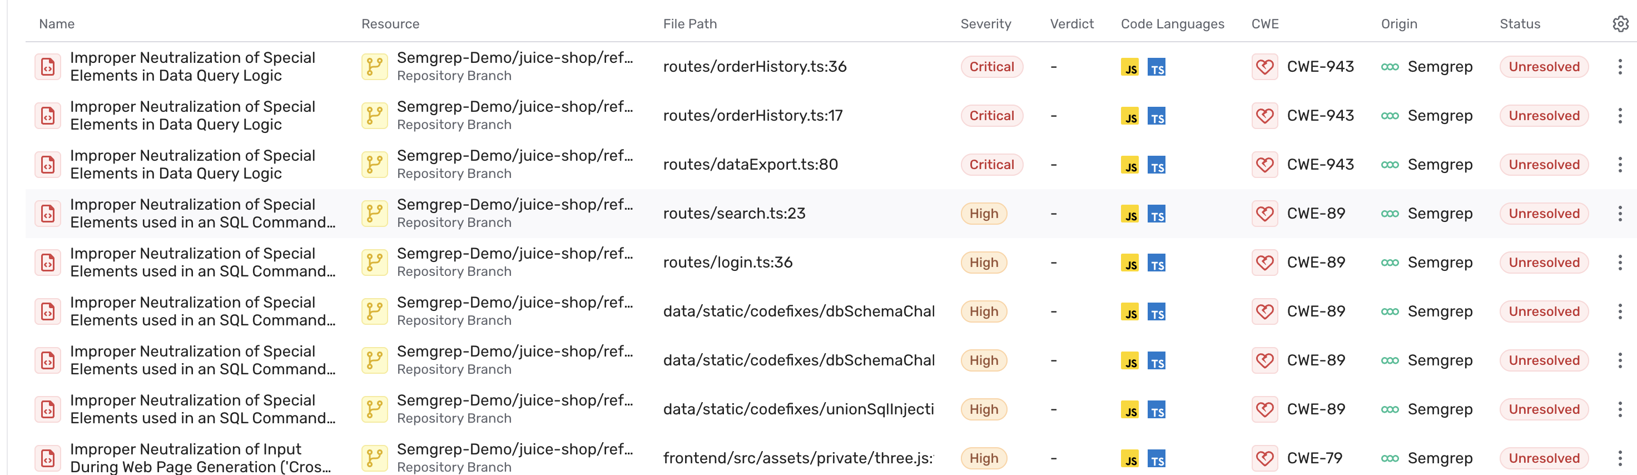Image resolution: width=1637 pixels, height=475 pixels.
Task: Click CWE heart icon in routes/orderHistory.ts:17 row
Action: [1264, 116]
